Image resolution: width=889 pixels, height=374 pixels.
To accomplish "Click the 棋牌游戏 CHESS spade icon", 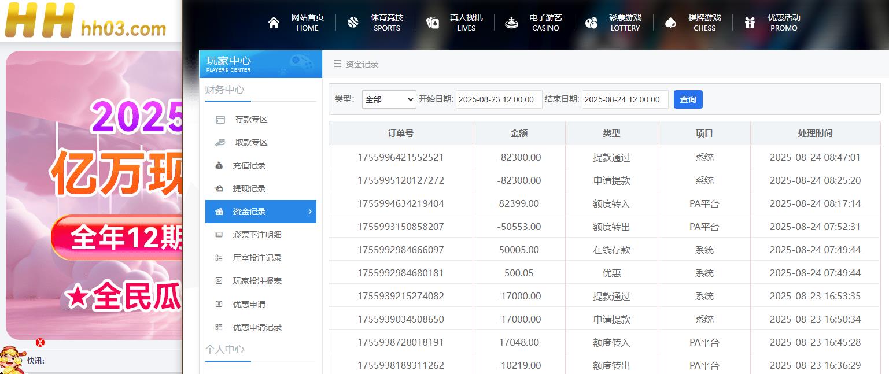I will [670, 22].
